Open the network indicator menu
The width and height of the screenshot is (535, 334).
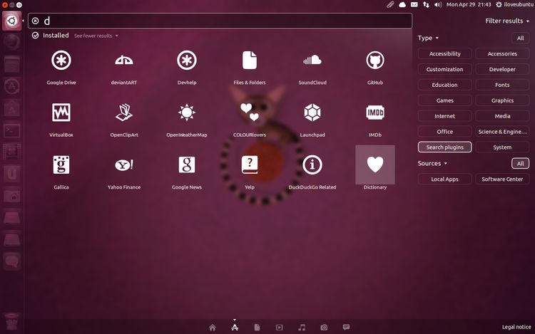coord(426,5)
